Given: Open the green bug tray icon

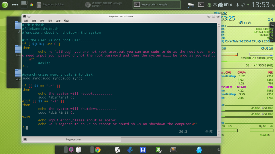Looking at the screenshot, I should click(x=209, y=5).
